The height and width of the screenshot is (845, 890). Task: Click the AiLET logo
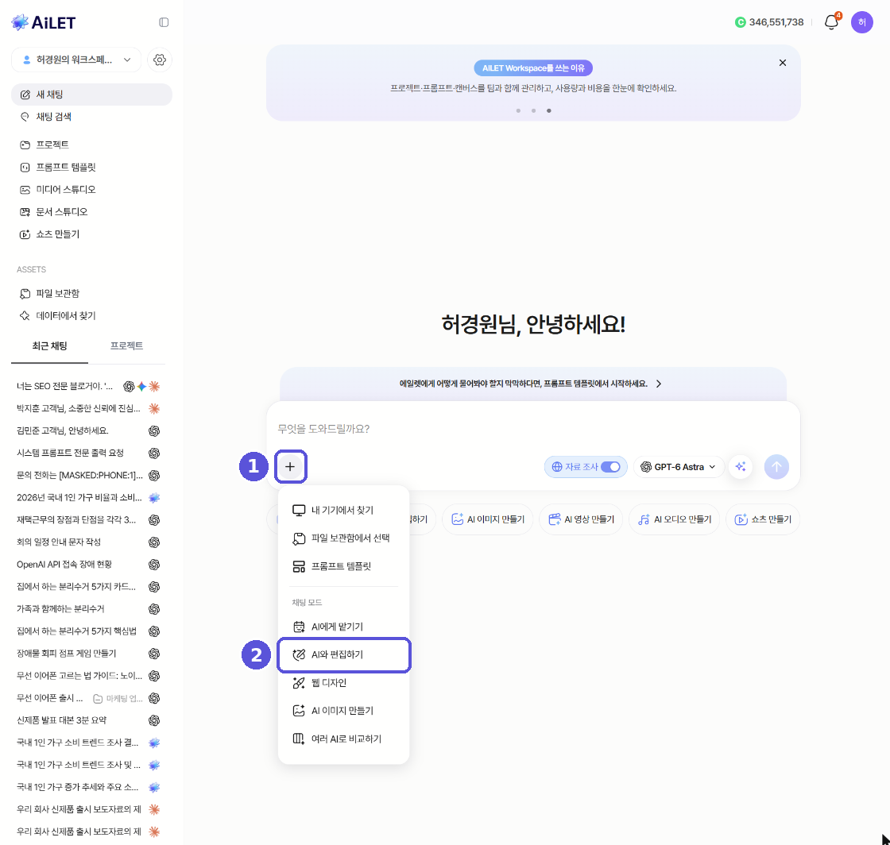[x=44, y=22]
